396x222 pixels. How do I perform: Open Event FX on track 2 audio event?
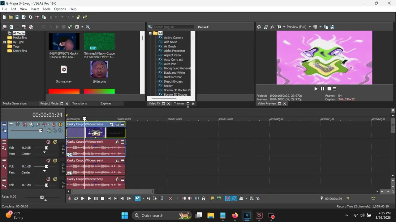[x=117, y=142]
